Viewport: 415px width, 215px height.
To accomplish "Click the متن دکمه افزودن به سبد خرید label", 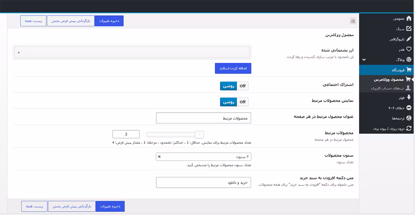I will [326, 178].
